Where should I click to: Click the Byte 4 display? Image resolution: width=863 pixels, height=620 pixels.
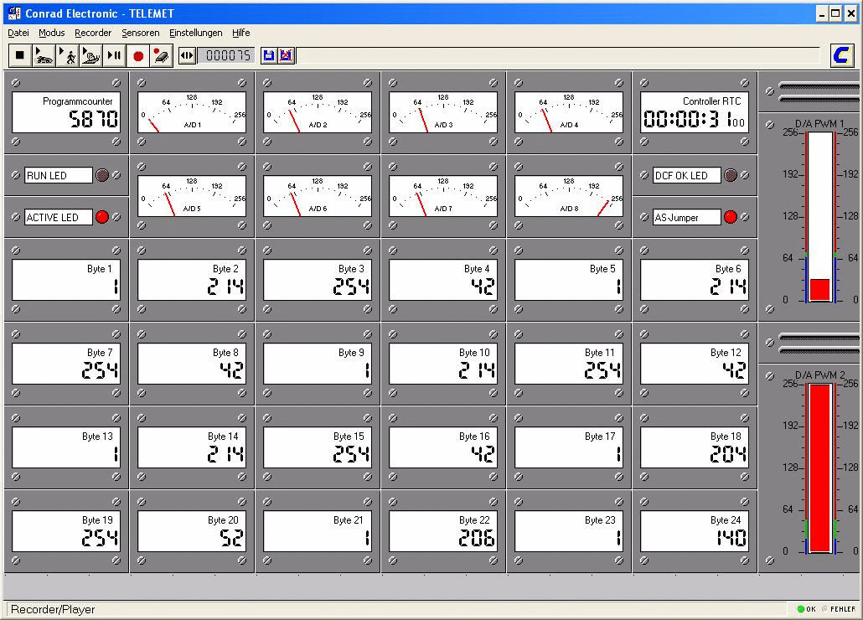pos(443,280)
